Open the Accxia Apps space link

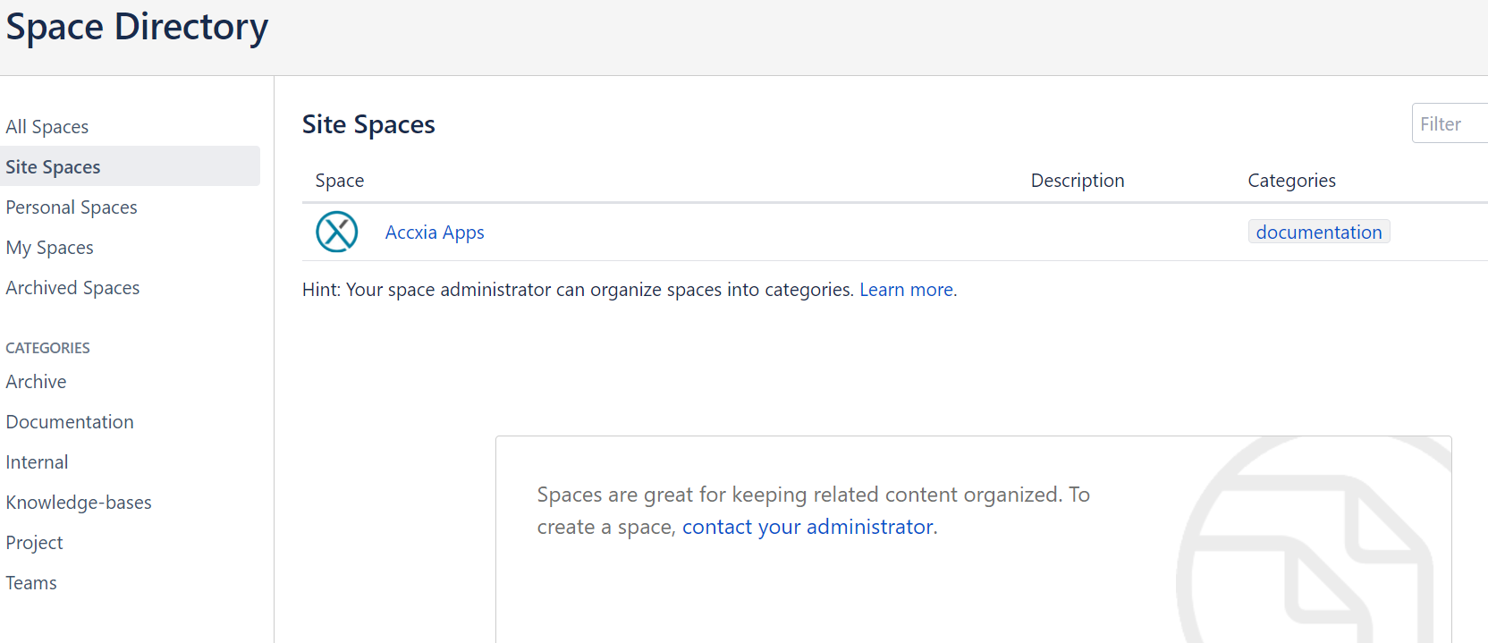click(x=435, y=233)
